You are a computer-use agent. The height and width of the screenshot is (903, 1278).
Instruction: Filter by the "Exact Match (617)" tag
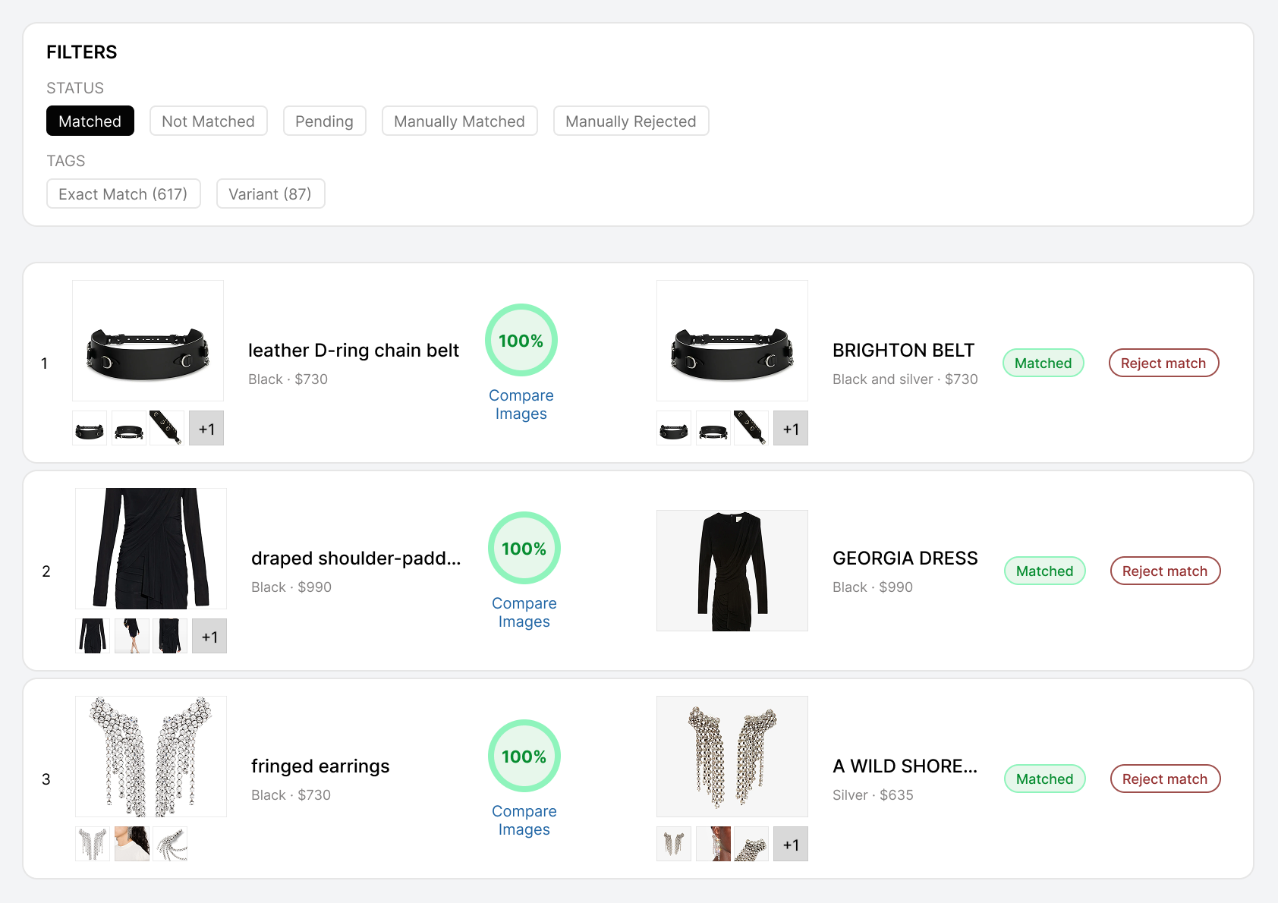click(x=123, y=193)
